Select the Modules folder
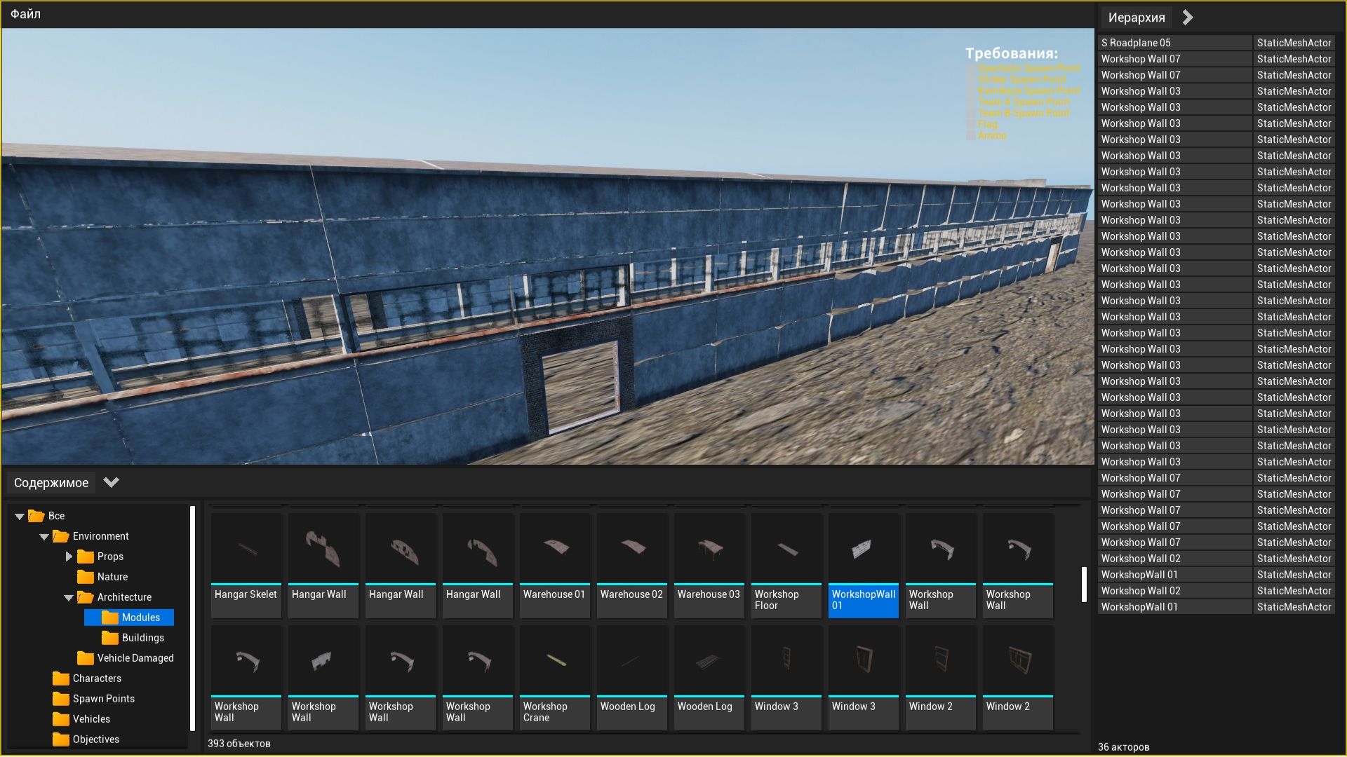The height and width of the screenshot is (757, 1347). [129, 618]
